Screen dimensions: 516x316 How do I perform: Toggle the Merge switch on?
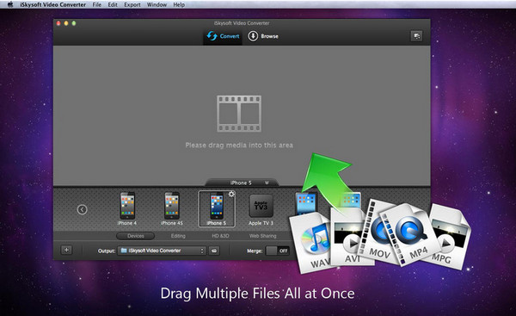[278, 251]
